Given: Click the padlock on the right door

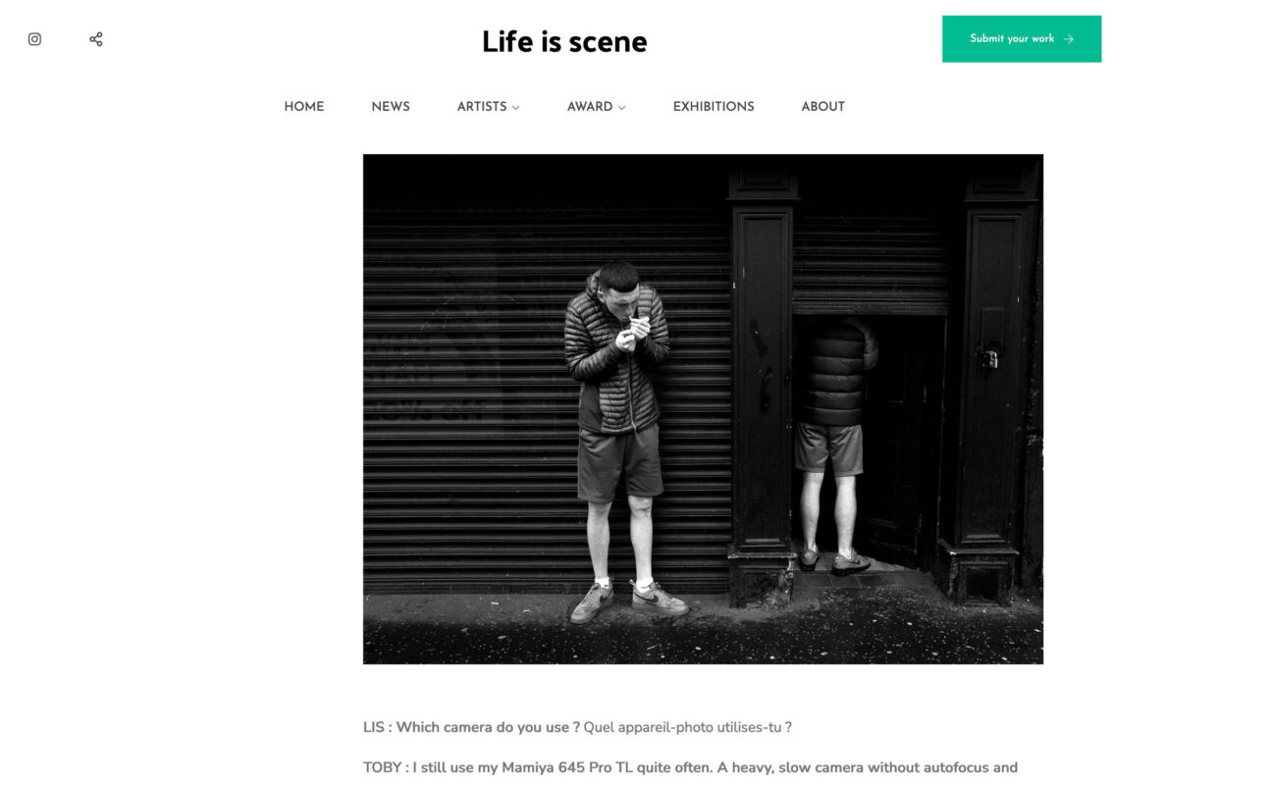Looking at the screenshot, I should click(987, 358).
